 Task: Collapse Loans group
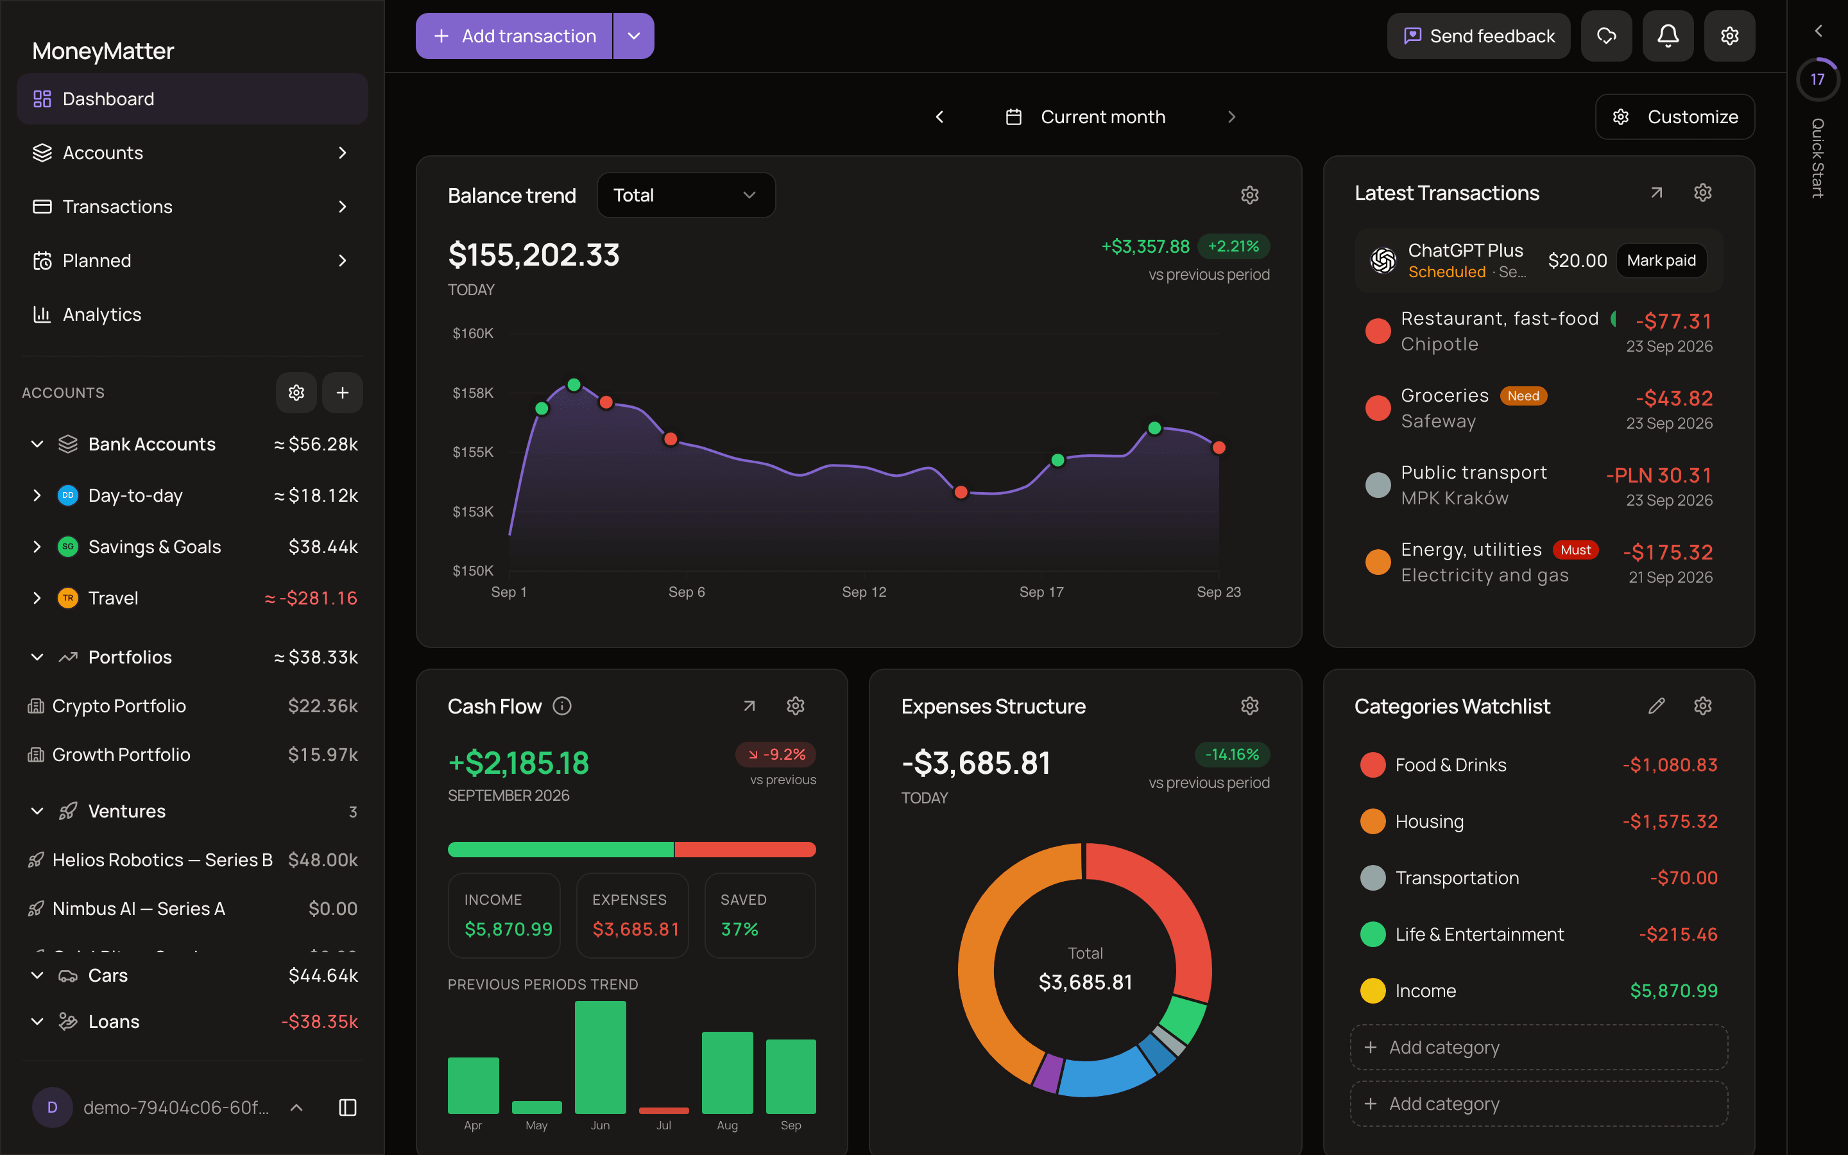[37, 1022]
